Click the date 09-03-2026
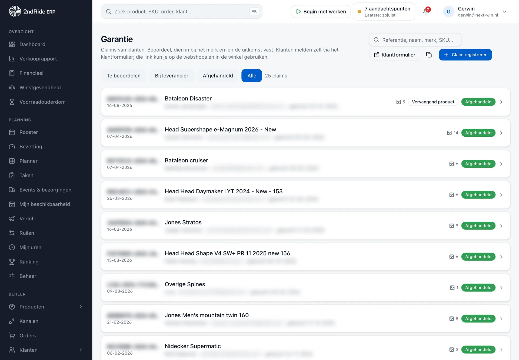Screen dimensions: 519x360 pyautogui.click(x=120, y=291)
